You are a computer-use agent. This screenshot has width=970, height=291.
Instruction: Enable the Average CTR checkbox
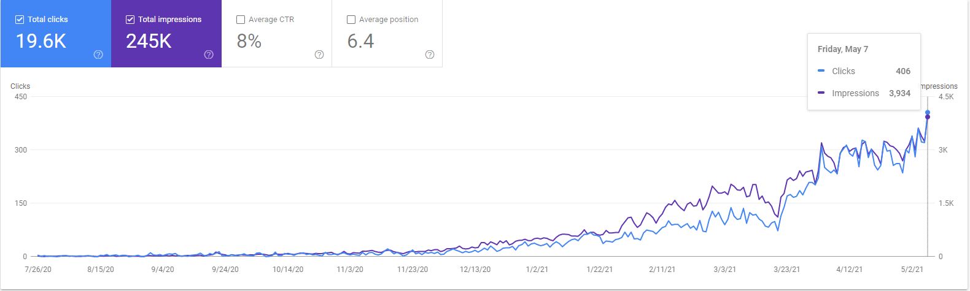(x=241, y=20)
